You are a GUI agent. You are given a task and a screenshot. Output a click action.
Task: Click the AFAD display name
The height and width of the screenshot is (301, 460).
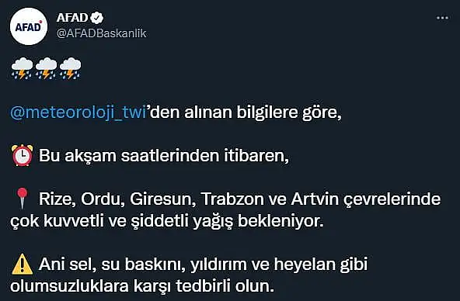(72, 18)
